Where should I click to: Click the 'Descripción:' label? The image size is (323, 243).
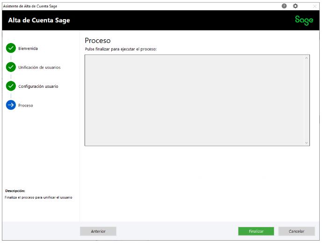click(15, 191)
